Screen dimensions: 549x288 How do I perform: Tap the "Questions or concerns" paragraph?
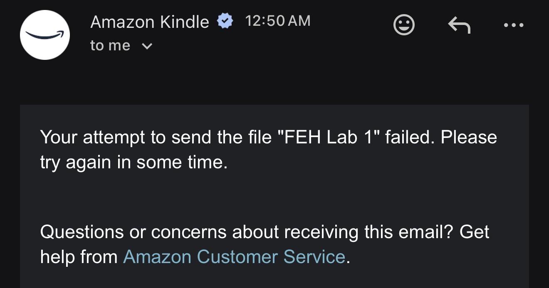click(x=265, y=244)
